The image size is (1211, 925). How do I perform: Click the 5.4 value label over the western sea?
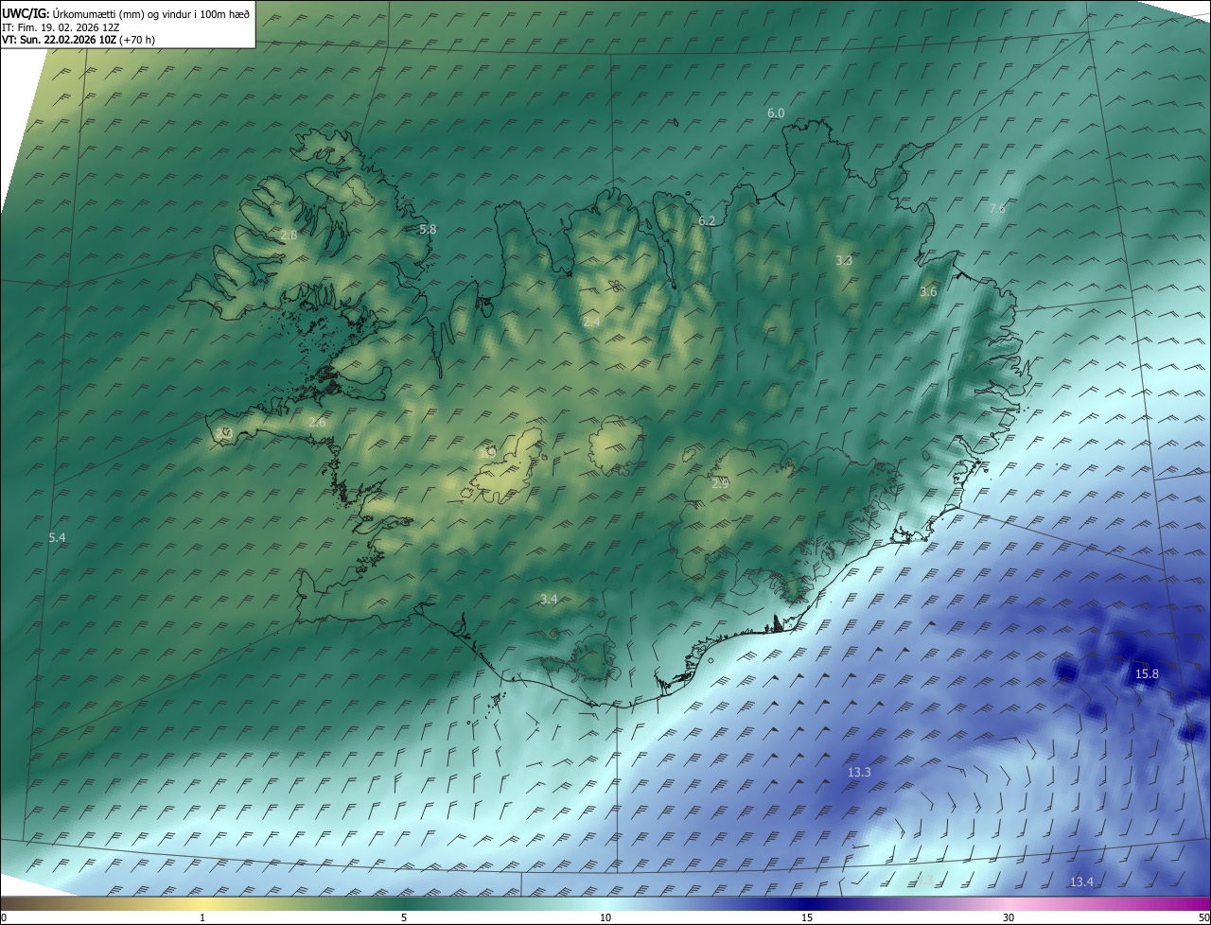[57, 537]
